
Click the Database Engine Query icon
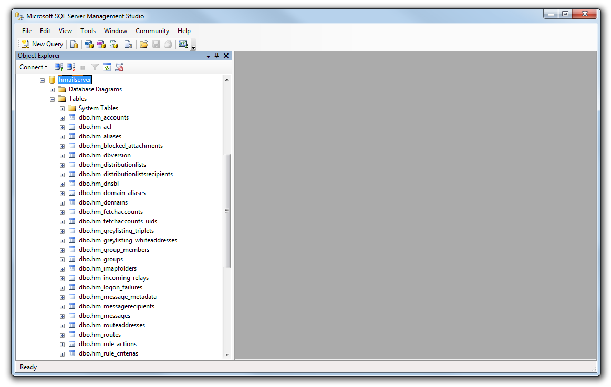[x=74, y=45]
